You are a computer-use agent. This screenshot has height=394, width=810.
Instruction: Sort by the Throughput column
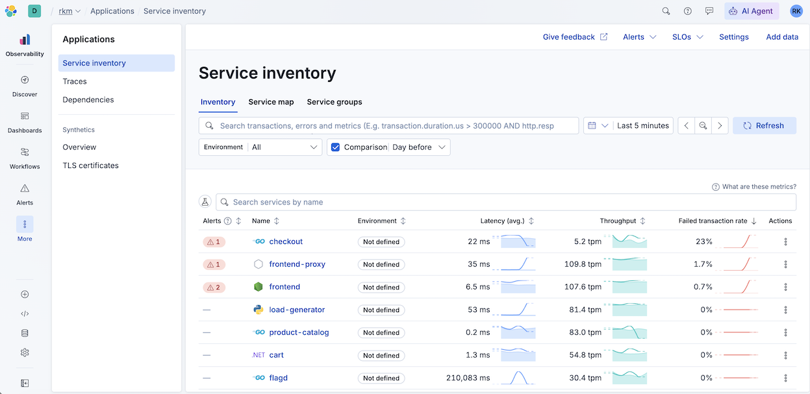(623, 221)
